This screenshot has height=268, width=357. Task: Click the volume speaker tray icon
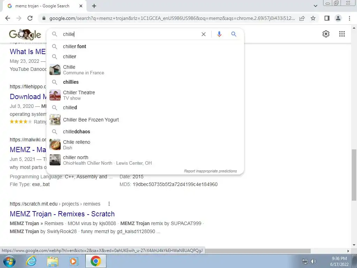tap(313, 261)
